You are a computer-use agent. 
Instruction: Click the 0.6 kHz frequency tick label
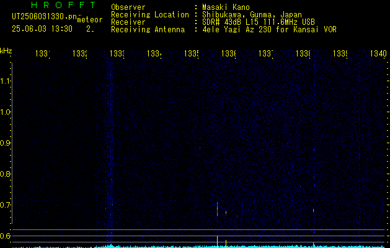[x=5, y=236]
